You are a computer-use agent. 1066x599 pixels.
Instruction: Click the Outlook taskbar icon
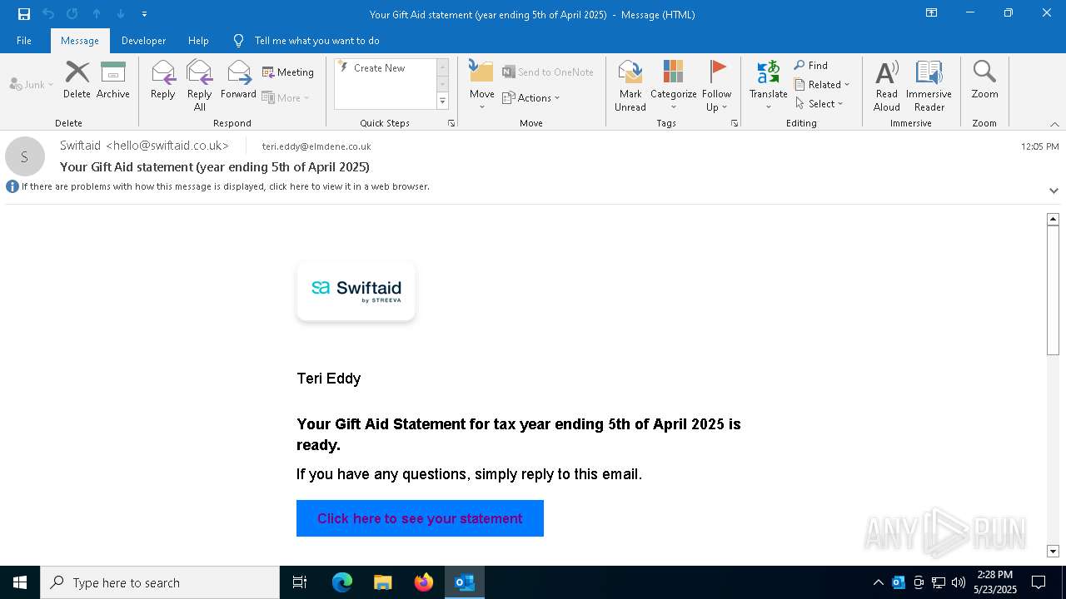(x=465, y=582)
